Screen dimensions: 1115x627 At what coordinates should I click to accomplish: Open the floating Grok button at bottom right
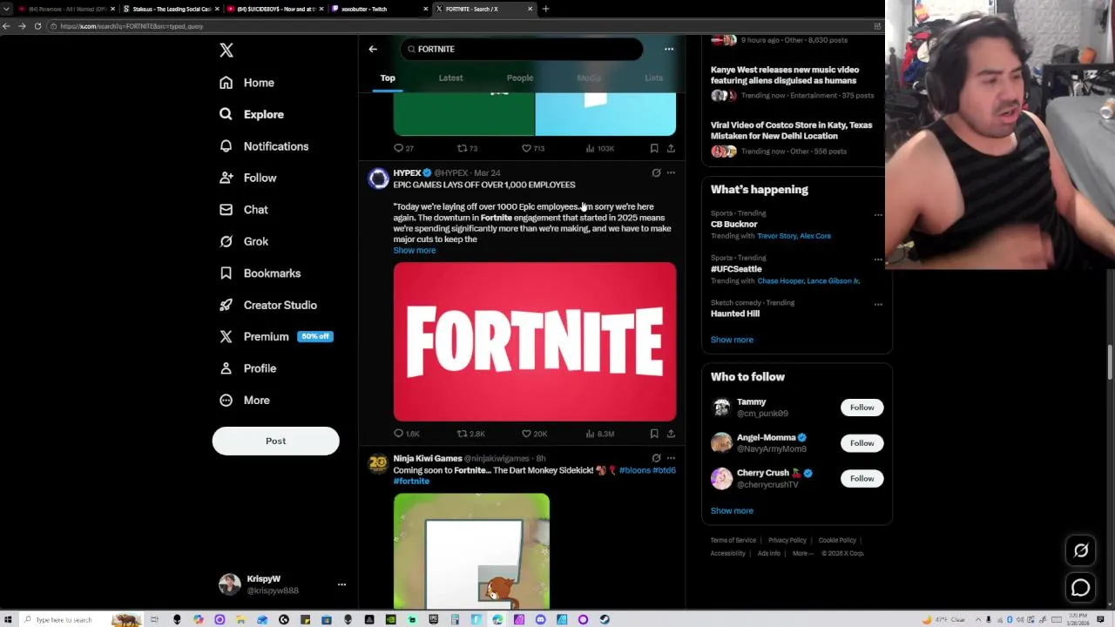tap(1081, 550)
